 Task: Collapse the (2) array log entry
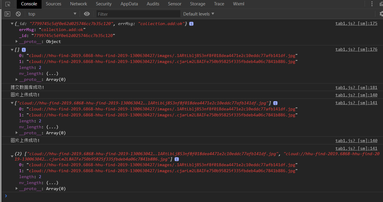point(12,154)
